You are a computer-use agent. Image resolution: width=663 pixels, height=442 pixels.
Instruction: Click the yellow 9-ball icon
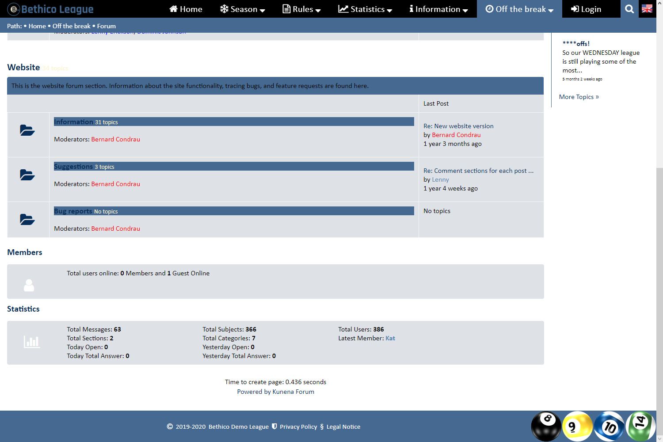tap(577, 426)
